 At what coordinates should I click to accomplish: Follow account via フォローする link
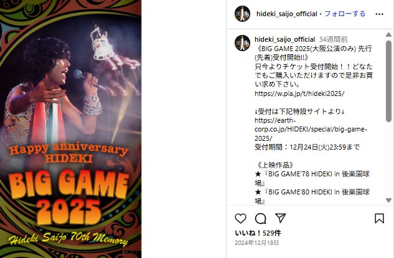click(345, 14)
